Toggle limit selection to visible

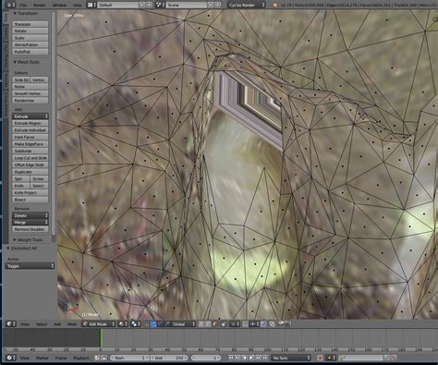224,323
